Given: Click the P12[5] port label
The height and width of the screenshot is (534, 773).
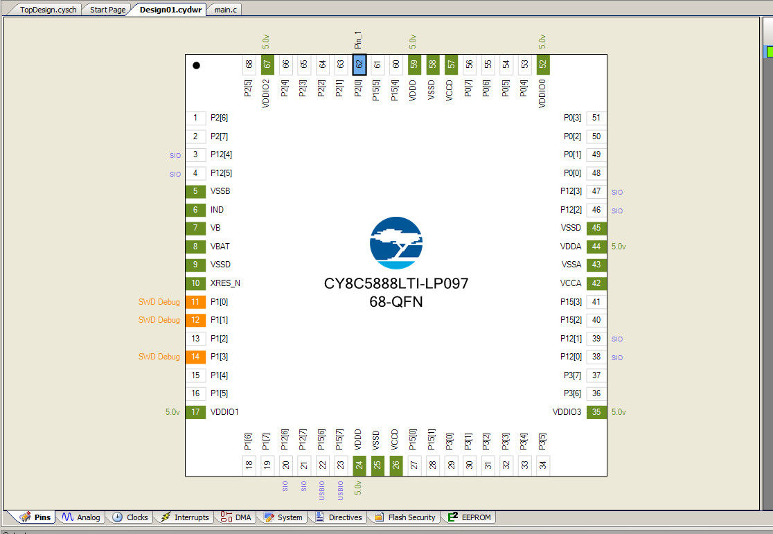Looking at the screenshot, I should click(x=222, y=173).
